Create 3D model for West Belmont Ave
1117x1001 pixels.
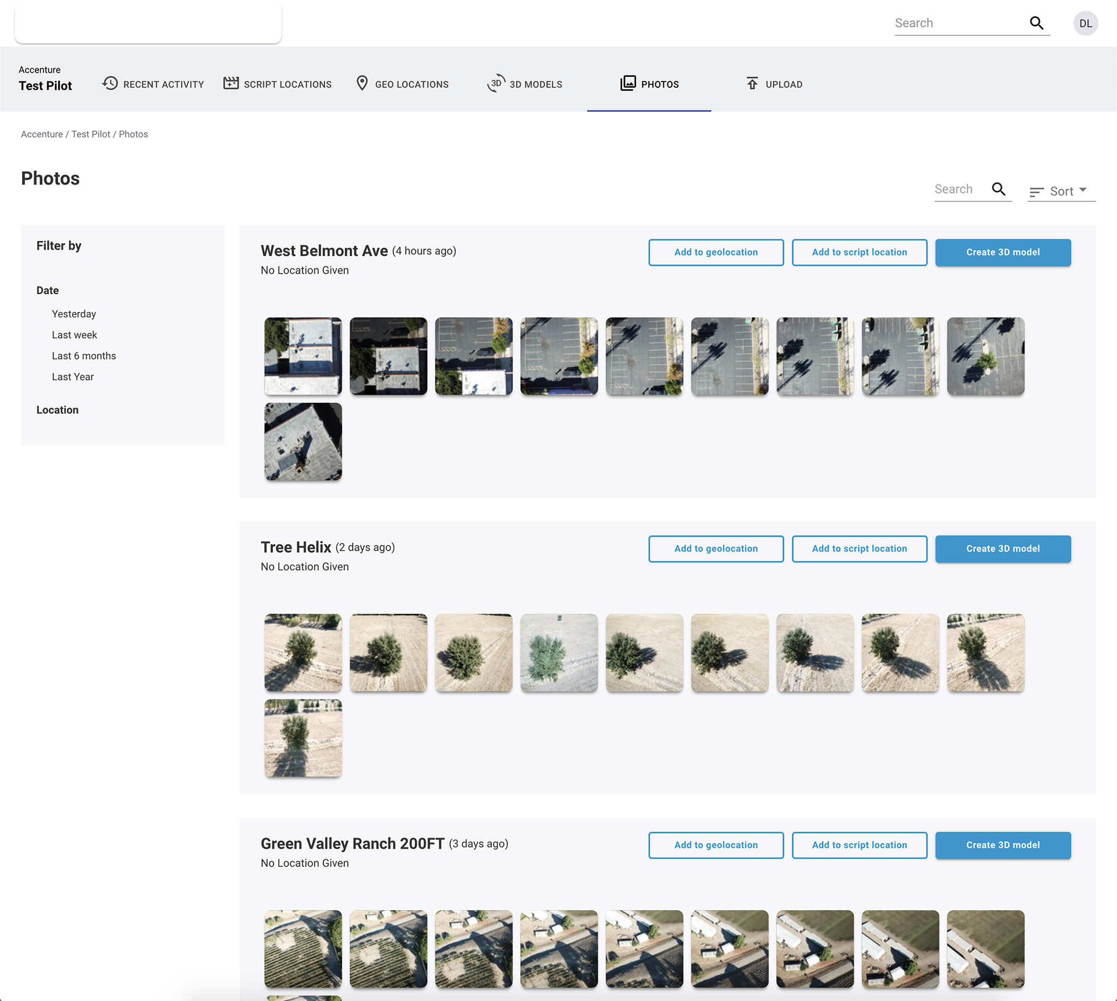point(1003,252)
